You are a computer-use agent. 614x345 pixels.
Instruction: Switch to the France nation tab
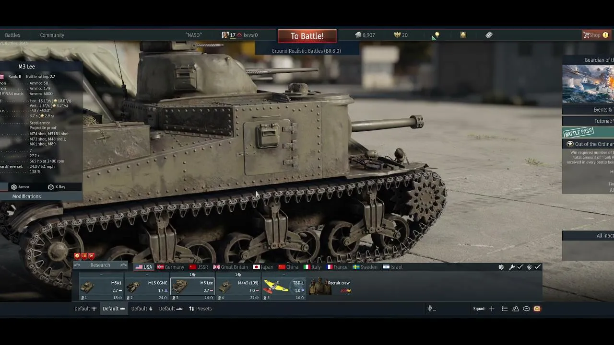tap(337, 267)
